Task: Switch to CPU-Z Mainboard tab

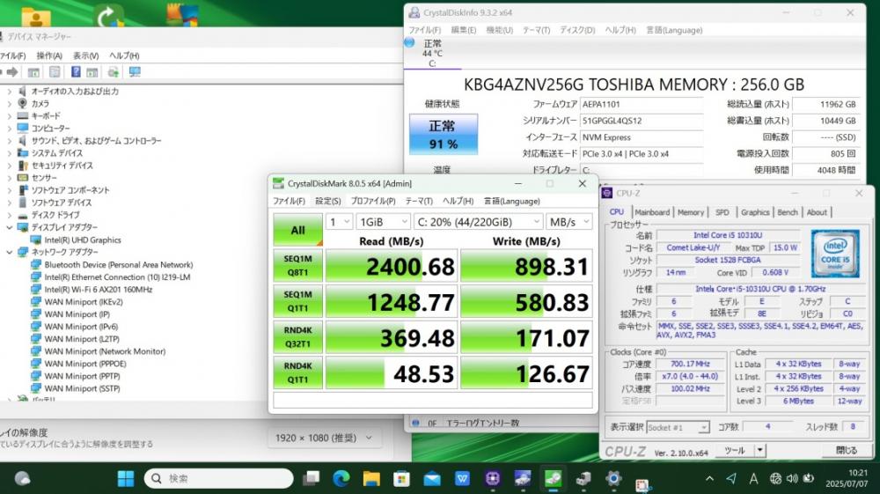Action: coord(652,212)
